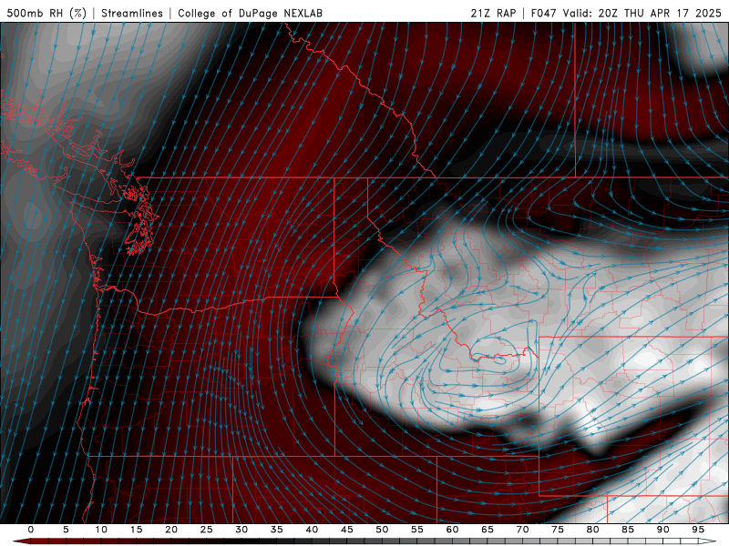The height and width of the screenshot is (546, 729).
Task: Click the '20' colorbar scale label
Action: coord(171,530)
